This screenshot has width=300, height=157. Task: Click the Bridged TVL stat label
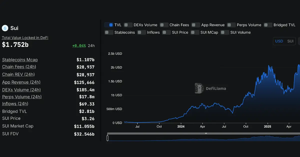(14, 111)
